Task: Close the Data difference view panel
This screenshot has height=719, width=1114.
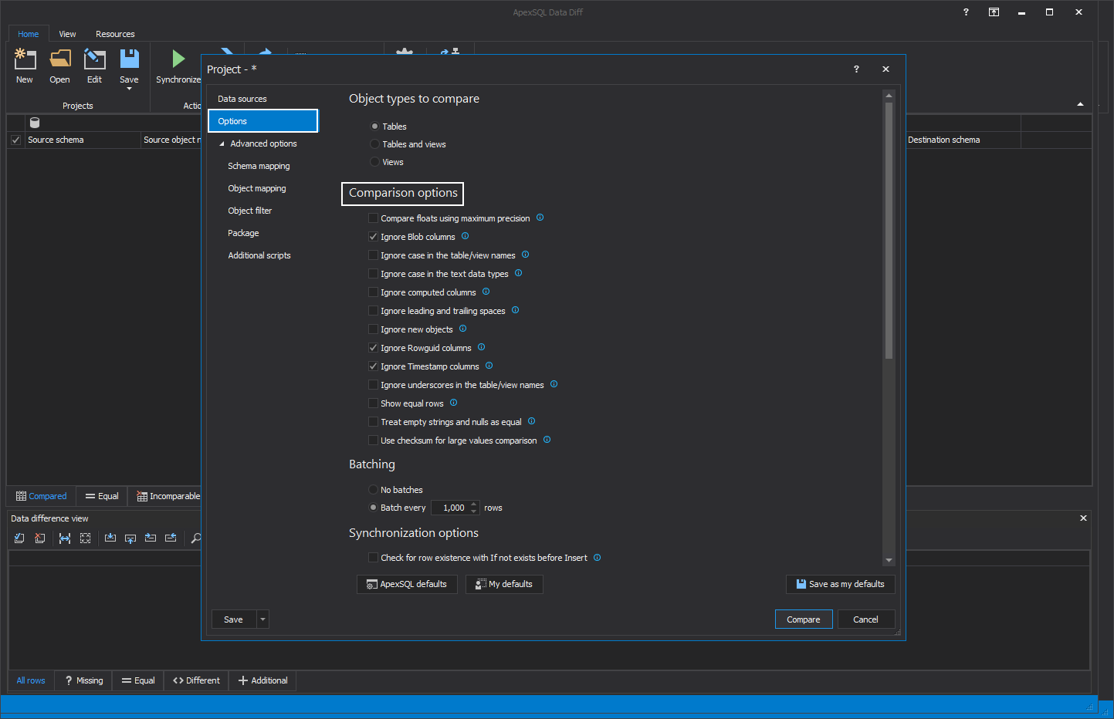Action: 1083,518
